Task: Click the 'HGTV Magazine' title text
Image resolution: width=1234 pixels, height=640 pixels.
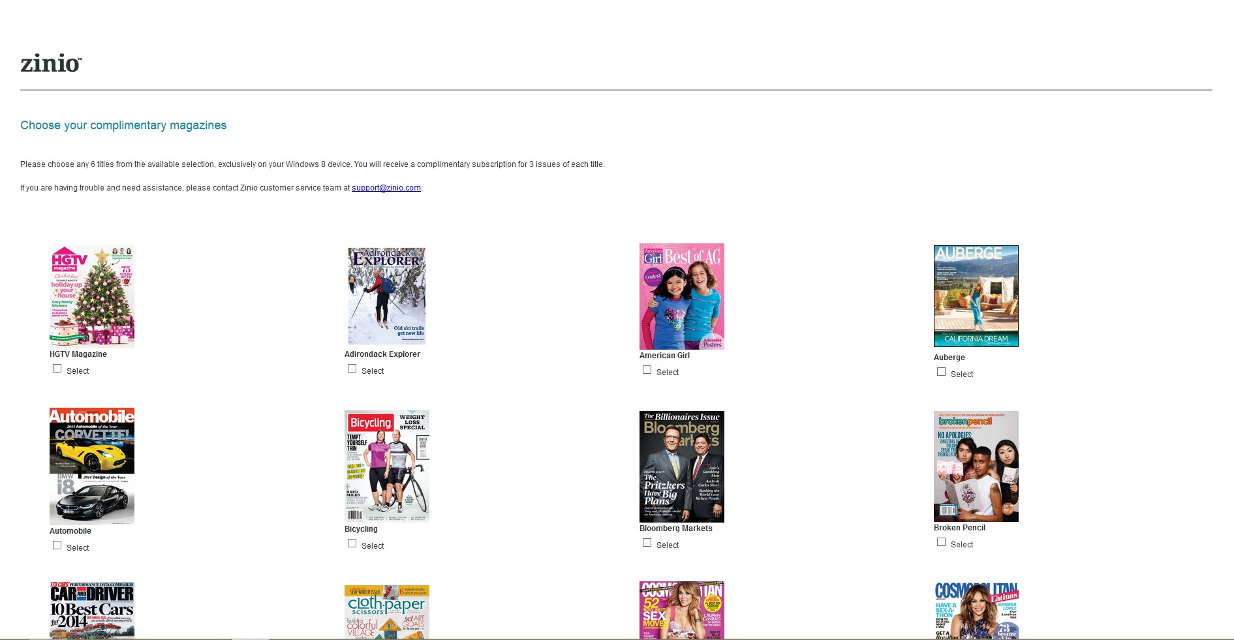Action: click(x=78, y=354)
